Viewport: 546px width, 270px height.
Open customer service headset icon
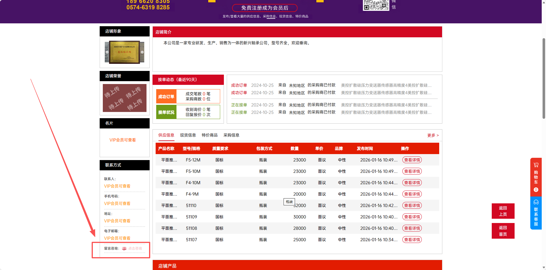(536, 202)
